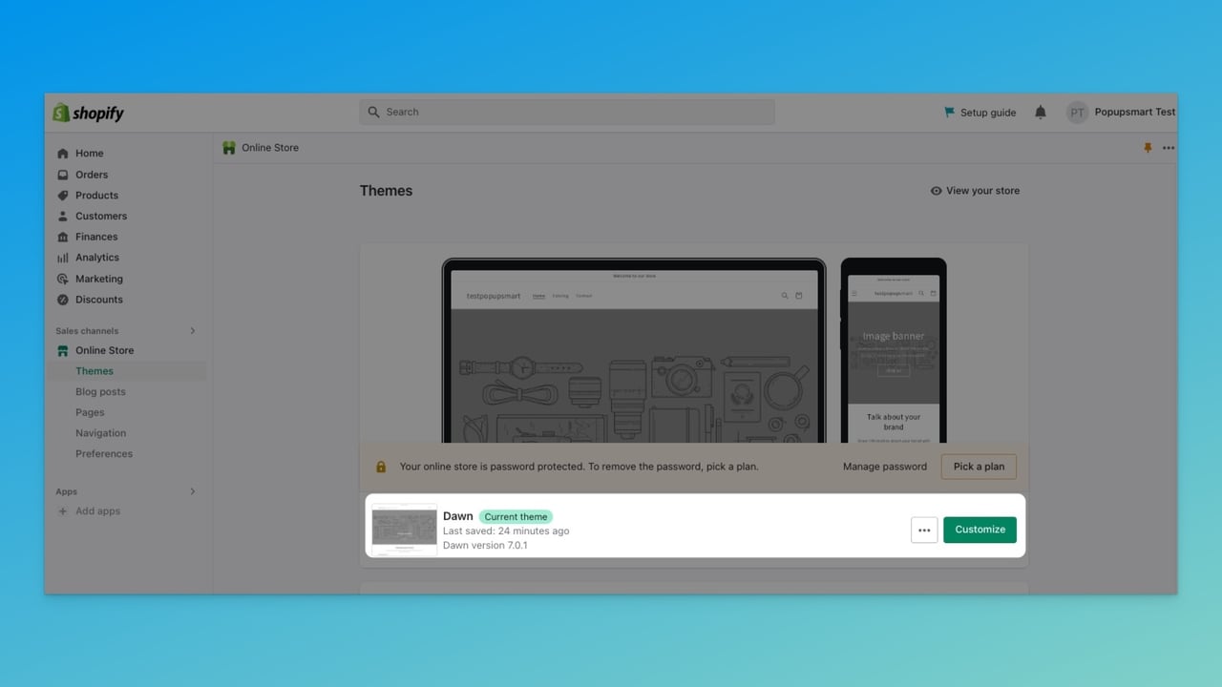Click Pick a plan button
The height and width of the screenshot is (687, 1222).
(979, 467)
